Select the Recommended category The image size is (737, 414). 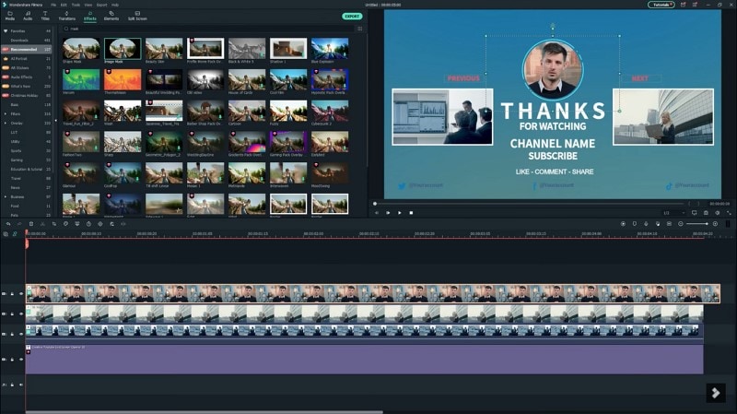click(x=27, y=50)
